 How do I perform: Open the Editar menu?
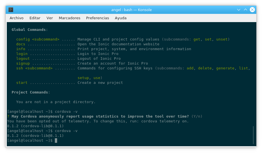tap(35, 18)
